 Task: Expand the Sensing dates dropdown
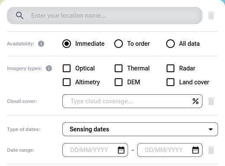(x=140, y=129)
